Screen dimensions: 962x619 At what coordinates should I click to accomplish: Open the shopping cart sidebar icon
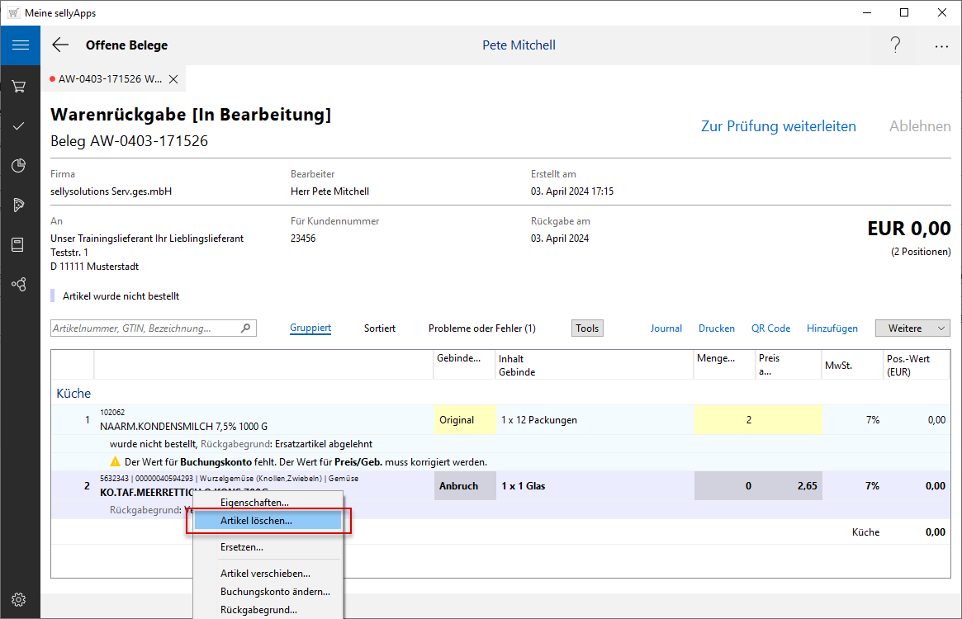click(19, 86)
